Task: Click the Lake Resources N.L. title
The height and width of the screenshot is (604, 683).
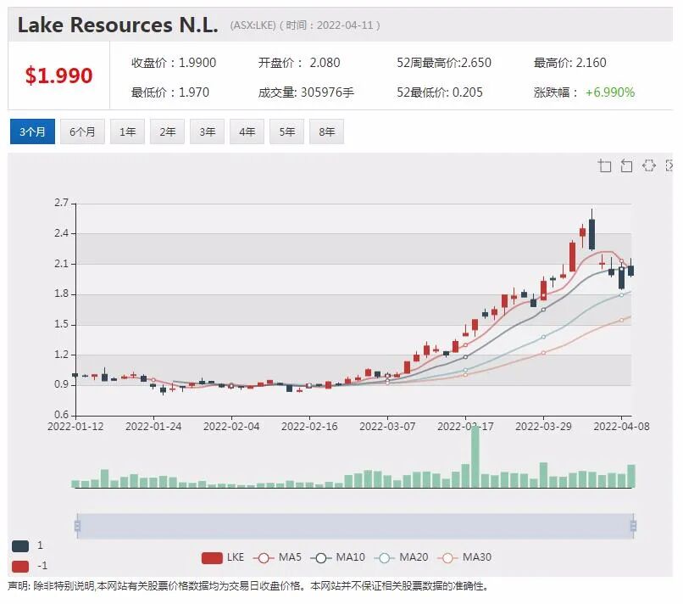Action: click(118, 25)
